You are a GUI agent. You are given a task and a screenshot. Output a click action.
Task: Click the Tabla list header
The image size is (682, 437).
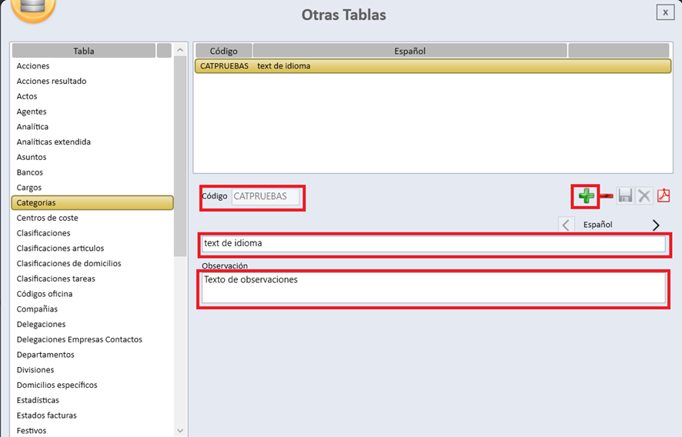(84, 51)
